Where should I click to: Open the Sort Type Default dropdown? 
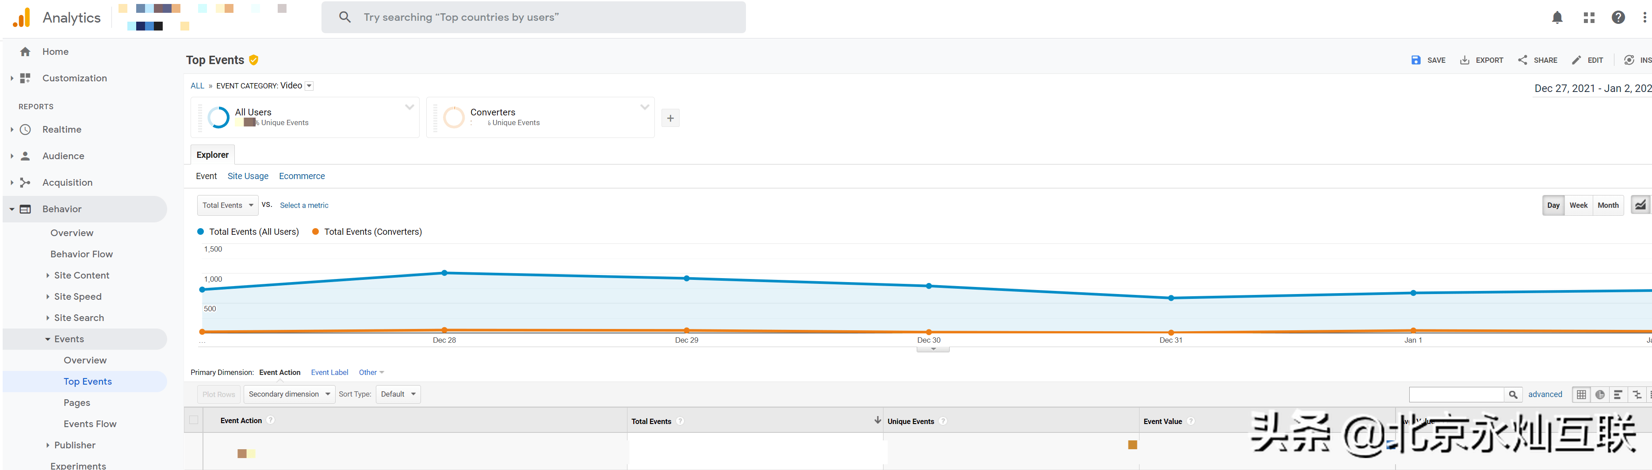coord(398,394)
